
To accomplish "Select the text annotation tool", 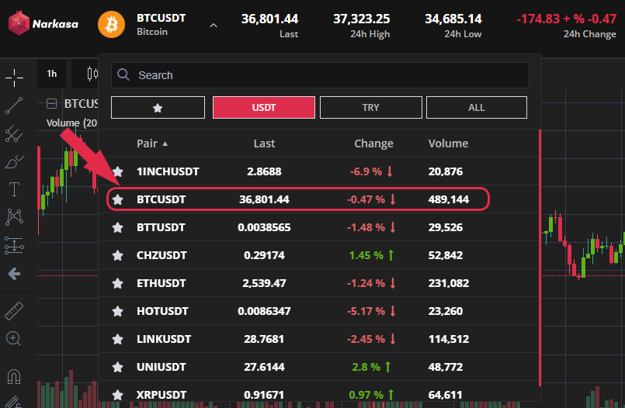I will point(14,189).
